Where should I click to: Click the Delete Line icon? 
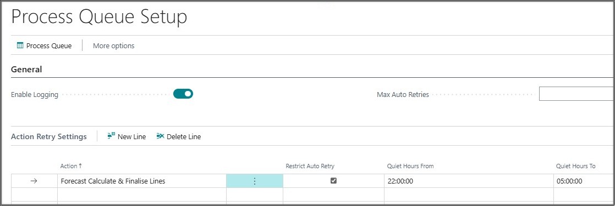pyautogui.click(x=160, y=136)
